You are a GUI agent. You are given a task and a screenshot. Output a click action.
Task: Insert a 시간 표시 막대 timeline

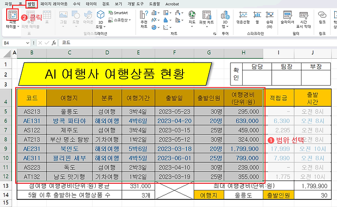[x=303, y=20]
